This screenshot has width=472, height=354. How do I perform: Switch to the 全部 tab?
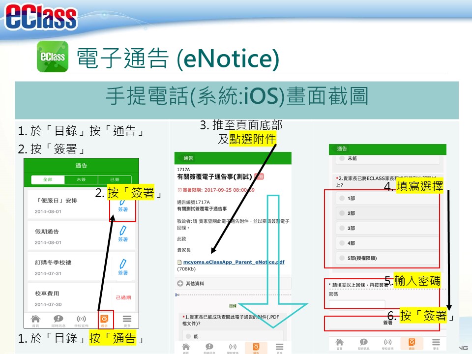(48, 179)
